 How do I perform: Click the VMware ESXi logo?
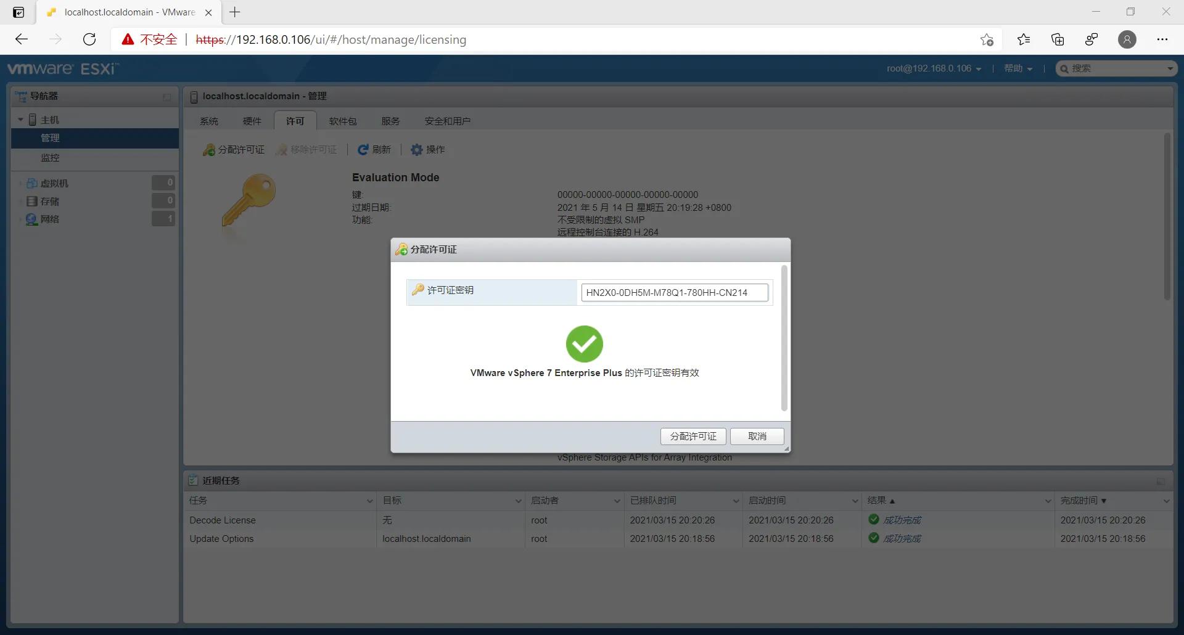point(63,68)
